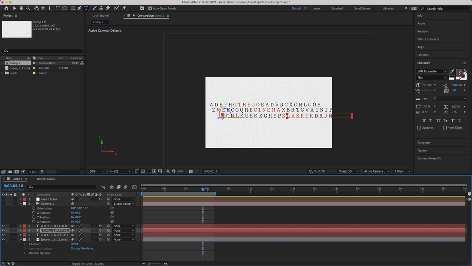Open composition flowchart icon in timeline
Image resolution: width=472 pixels, height=266 pixels.
[103, 187]
